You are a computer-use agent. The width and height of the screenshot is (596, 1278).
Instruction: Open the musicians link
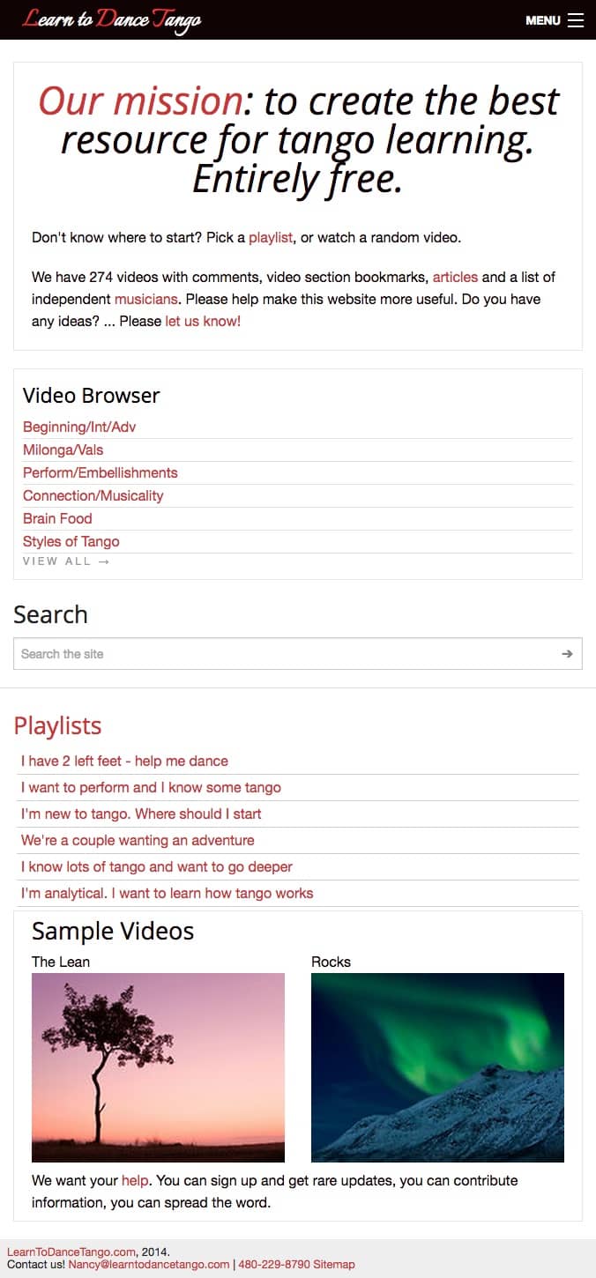coord(146,299)
